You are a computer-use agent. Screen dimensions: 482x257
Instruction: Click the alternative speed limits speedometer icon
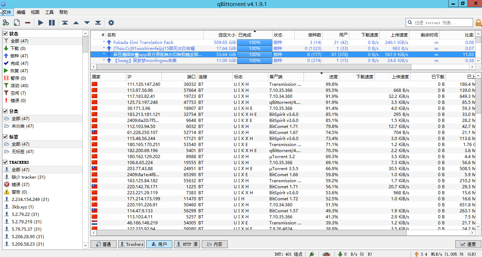point(326,254)
